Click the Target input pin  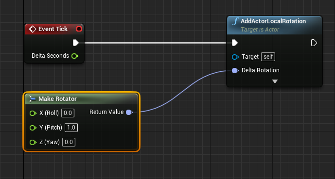tap(235, 57)
